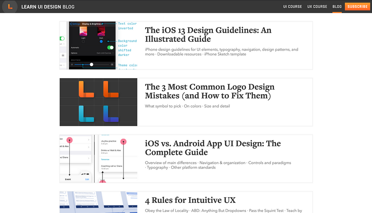Click the 4 Rules for Intuitive UX thumbnail

98,202
